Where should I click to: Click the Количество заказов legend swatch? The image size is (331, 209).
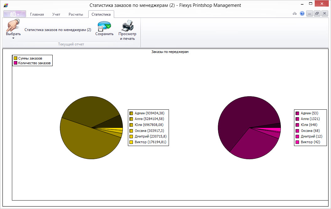coord(15,63)
